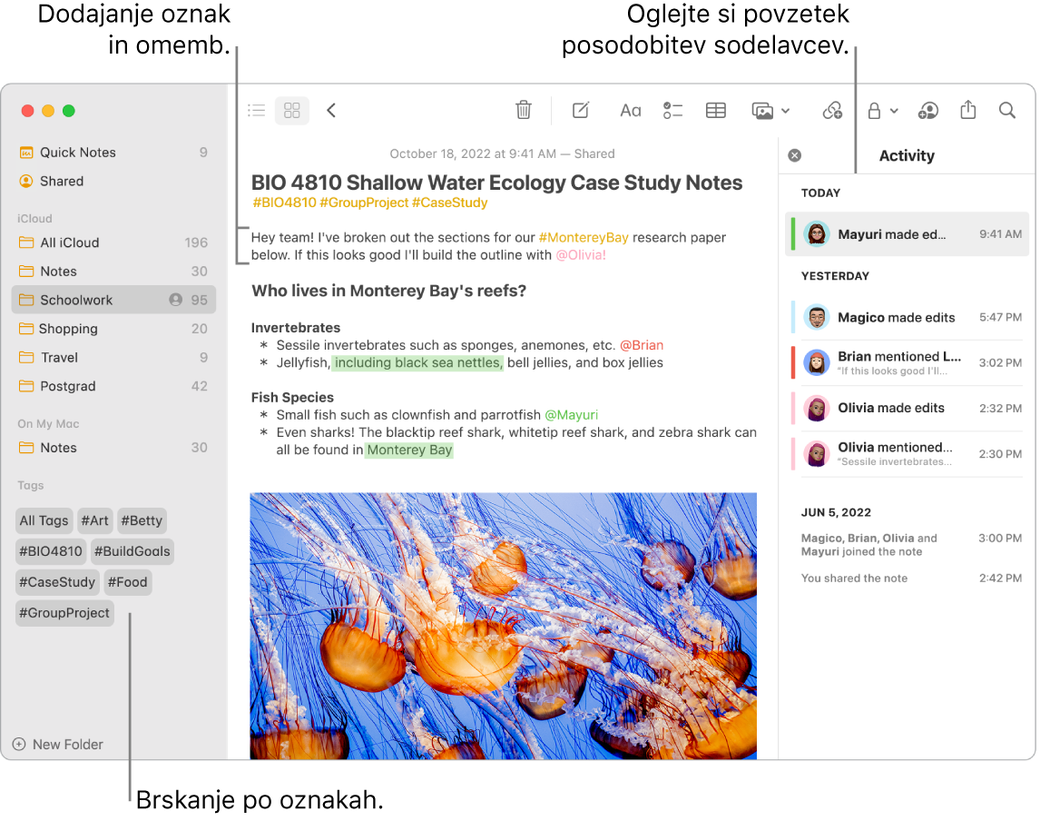Filter by the #BuildGoals tag
The height and width of the screenshot is (821, 1040).
[132, 551]
